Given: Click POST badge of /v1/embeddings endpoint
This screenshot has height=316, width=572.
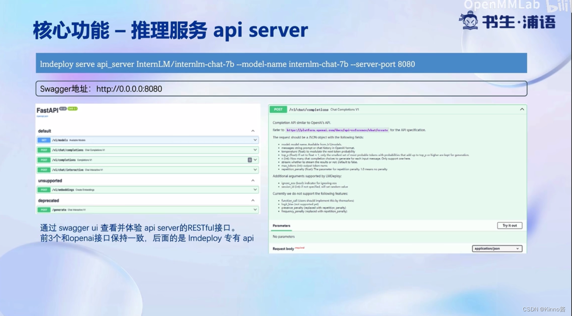Looking at the screenshot, I should pyautogui.click(x=44, y=190).
